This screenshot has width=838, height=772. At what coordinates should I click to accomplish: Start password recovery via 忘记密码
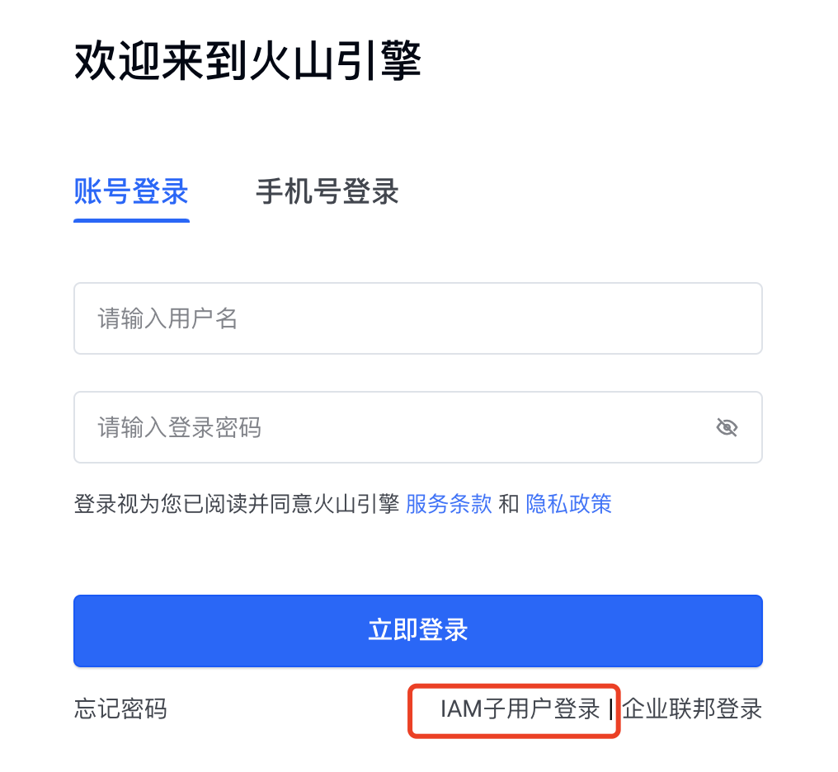[120, 708]
